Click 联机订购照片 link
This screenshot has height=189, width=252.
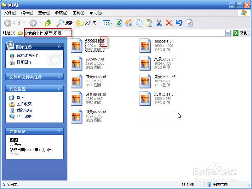[x=28, y=56]
